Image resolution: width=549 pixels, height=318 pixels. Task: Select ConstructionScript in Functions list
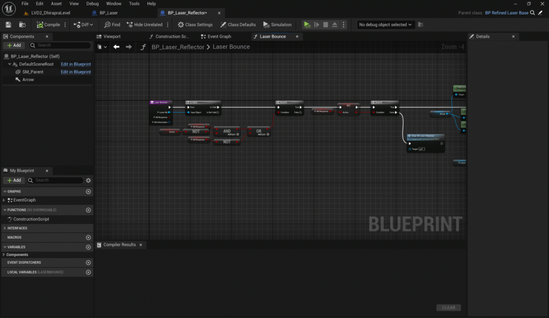[31, 219]
